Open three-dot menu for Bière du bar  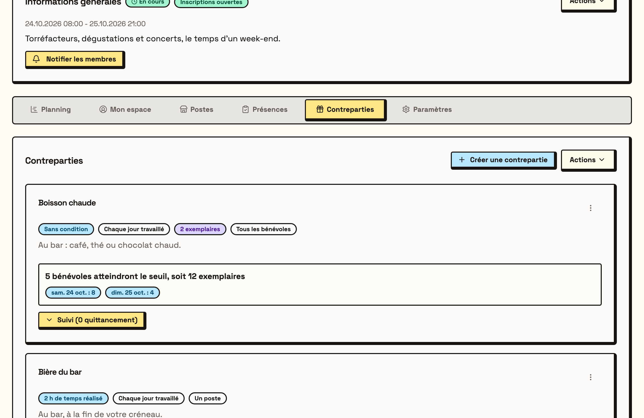pos(590,377)
